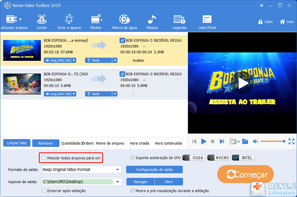
Task: Click Acabar on the first video
Action: coord(138,60)
